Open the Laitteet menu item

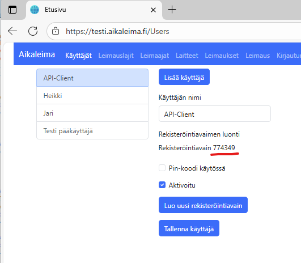187,56
